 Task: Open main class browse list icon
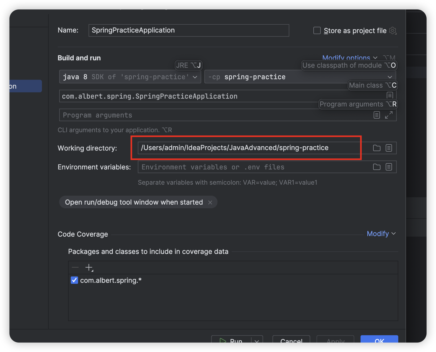390,95
